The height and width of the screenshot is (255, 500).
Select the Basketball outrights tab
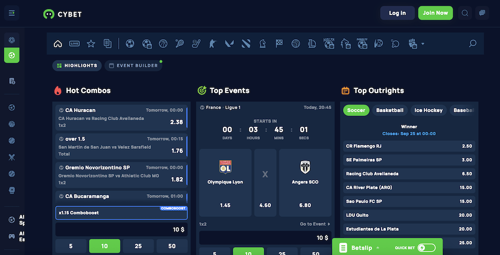[x=390, y=110]
